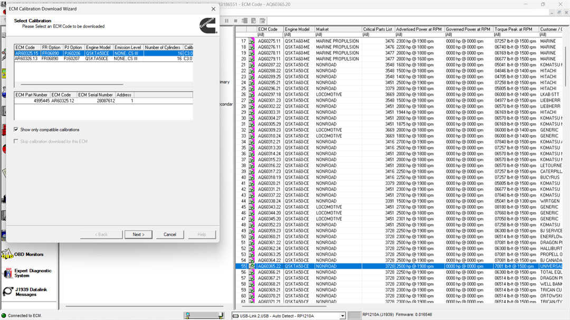Select the AQ60297.18 LOCOMOTIVE row
The width and height of the screenshot is (570, 320).
(x=328, y=94)
